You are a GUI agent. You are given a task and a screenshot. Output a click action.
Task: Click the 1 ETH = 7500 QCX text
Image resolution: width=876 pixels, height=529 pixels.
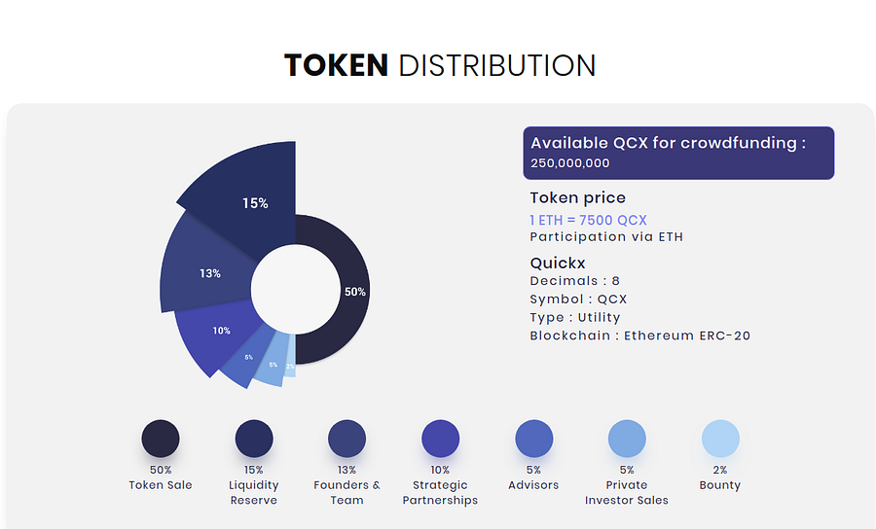(x=588, y=220)
